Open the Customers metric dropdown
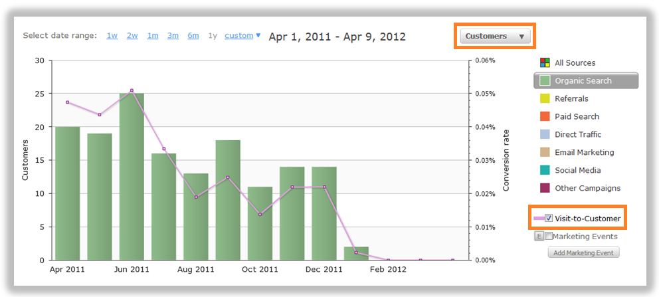This screenshot has width=659, height=297. (496, 36)
